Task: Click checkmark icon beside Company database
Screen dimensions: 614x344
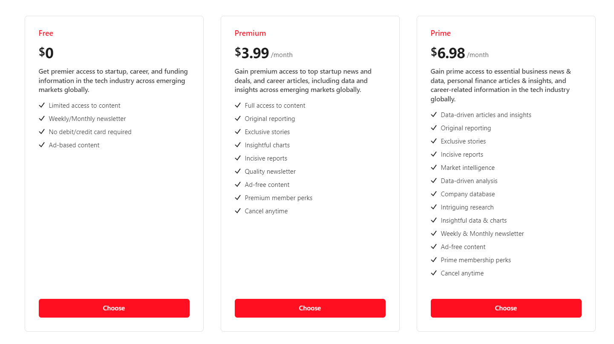Action: (x=434, y=194)
